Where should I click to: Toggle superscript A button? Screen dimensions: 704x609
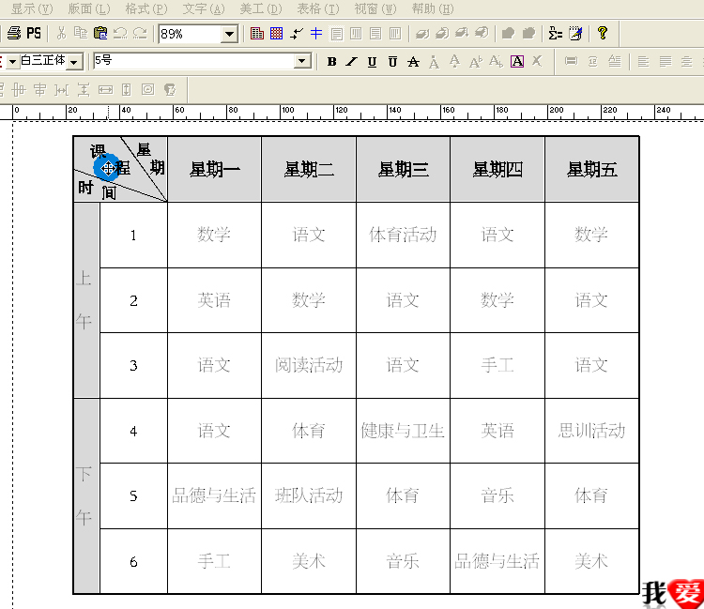point(476,62)
